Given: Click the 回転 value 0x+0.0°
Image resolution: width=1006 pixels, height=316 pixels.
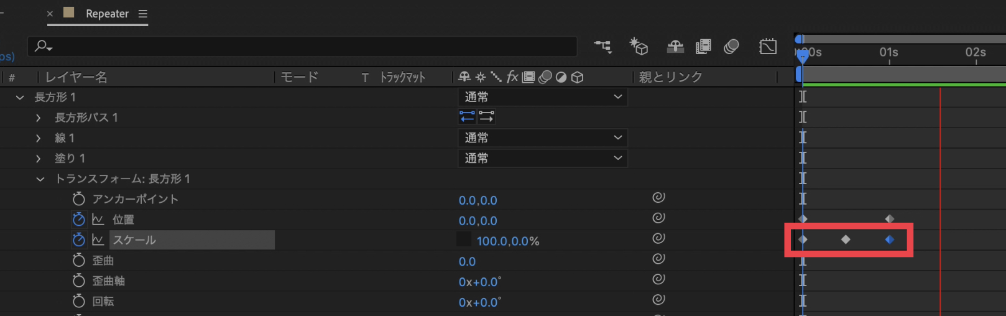Looking at the screenshot, I should (x=480, y=302).
